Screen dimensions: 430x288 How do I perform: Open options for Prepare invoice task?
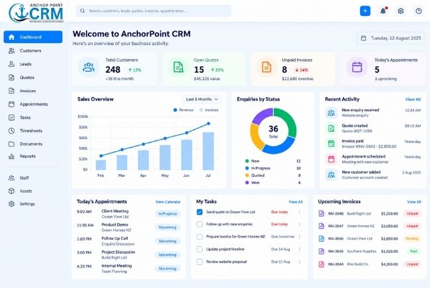pyautogui.click(x=300, y=236)
